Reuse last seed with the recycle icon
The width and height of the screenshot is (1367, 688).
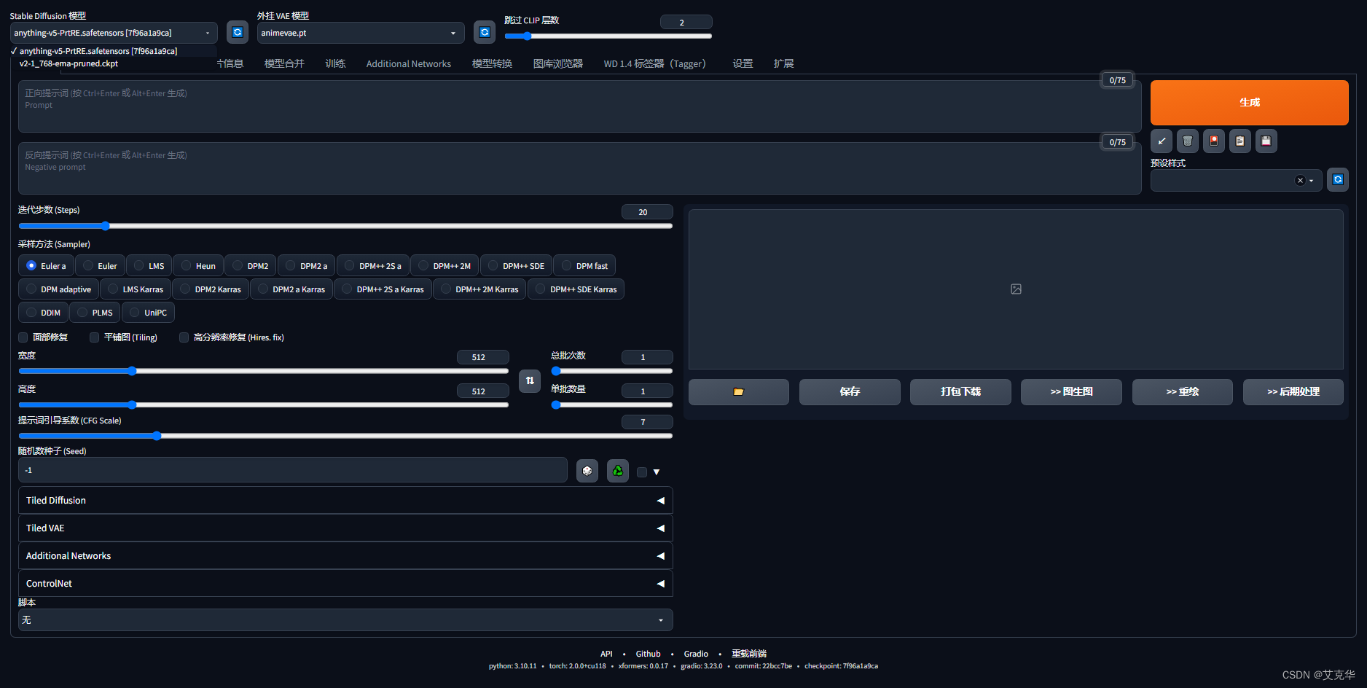click(618, 471)
